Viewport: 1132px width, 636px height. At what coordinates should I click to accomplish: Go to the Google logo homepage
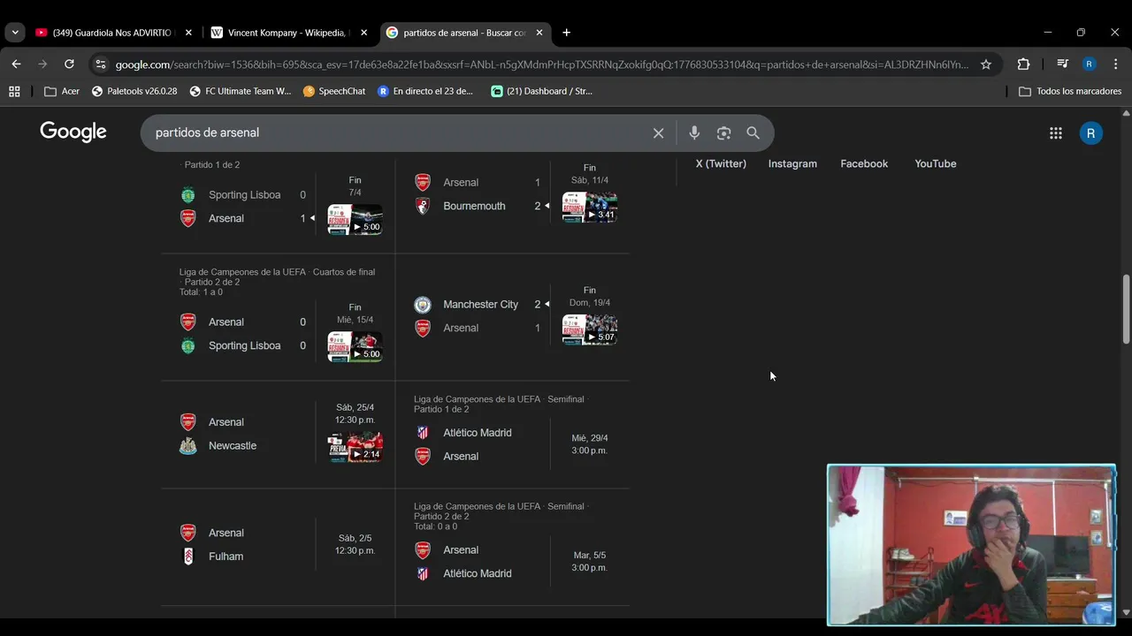click(73, 132)
